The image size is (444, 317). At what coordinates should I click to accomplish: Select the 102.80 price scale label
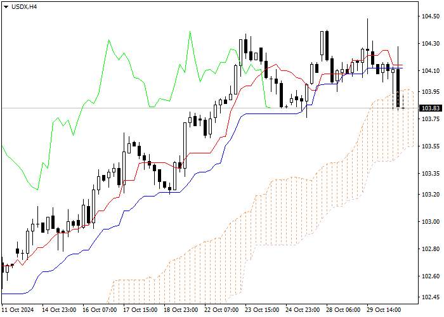[x=431, y=249]
